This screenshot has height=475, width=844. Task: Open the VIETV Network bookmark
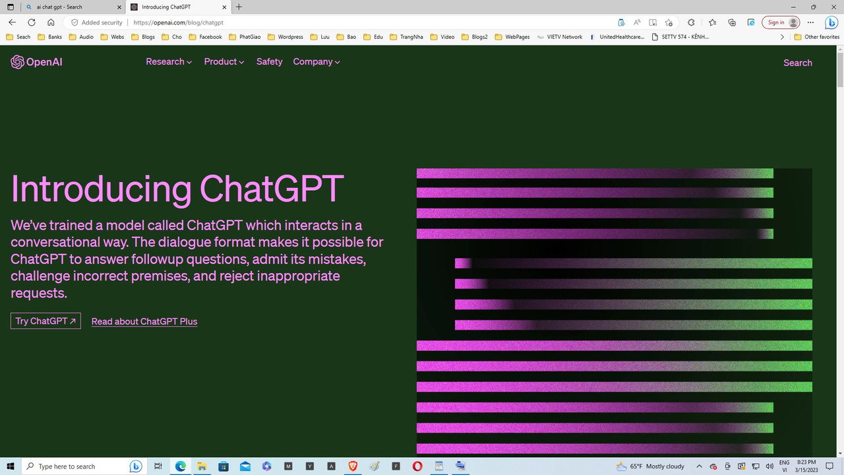(559, 37)
